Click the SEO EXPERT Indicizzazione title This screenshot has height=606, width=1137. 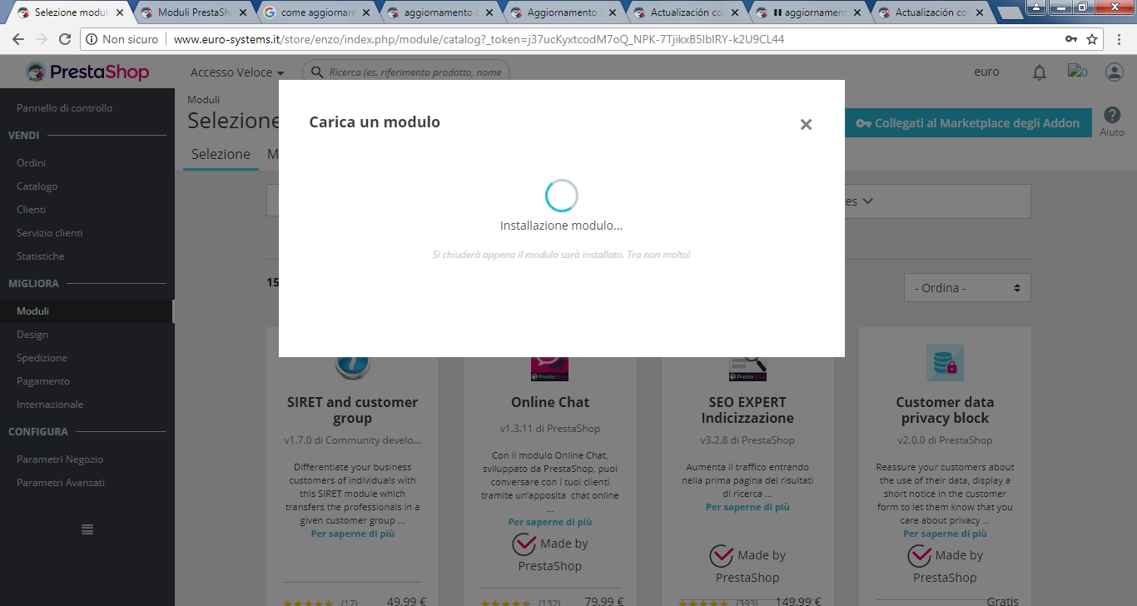[747, 410]
